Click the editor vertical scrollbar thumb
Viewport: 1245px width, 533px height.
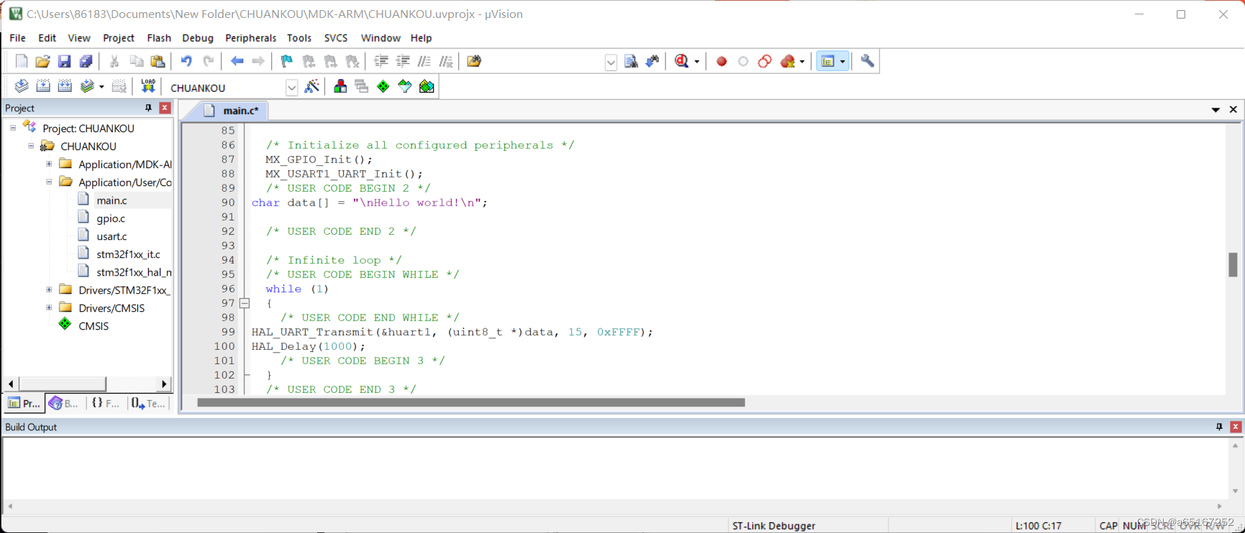[x=1233, y=264]
